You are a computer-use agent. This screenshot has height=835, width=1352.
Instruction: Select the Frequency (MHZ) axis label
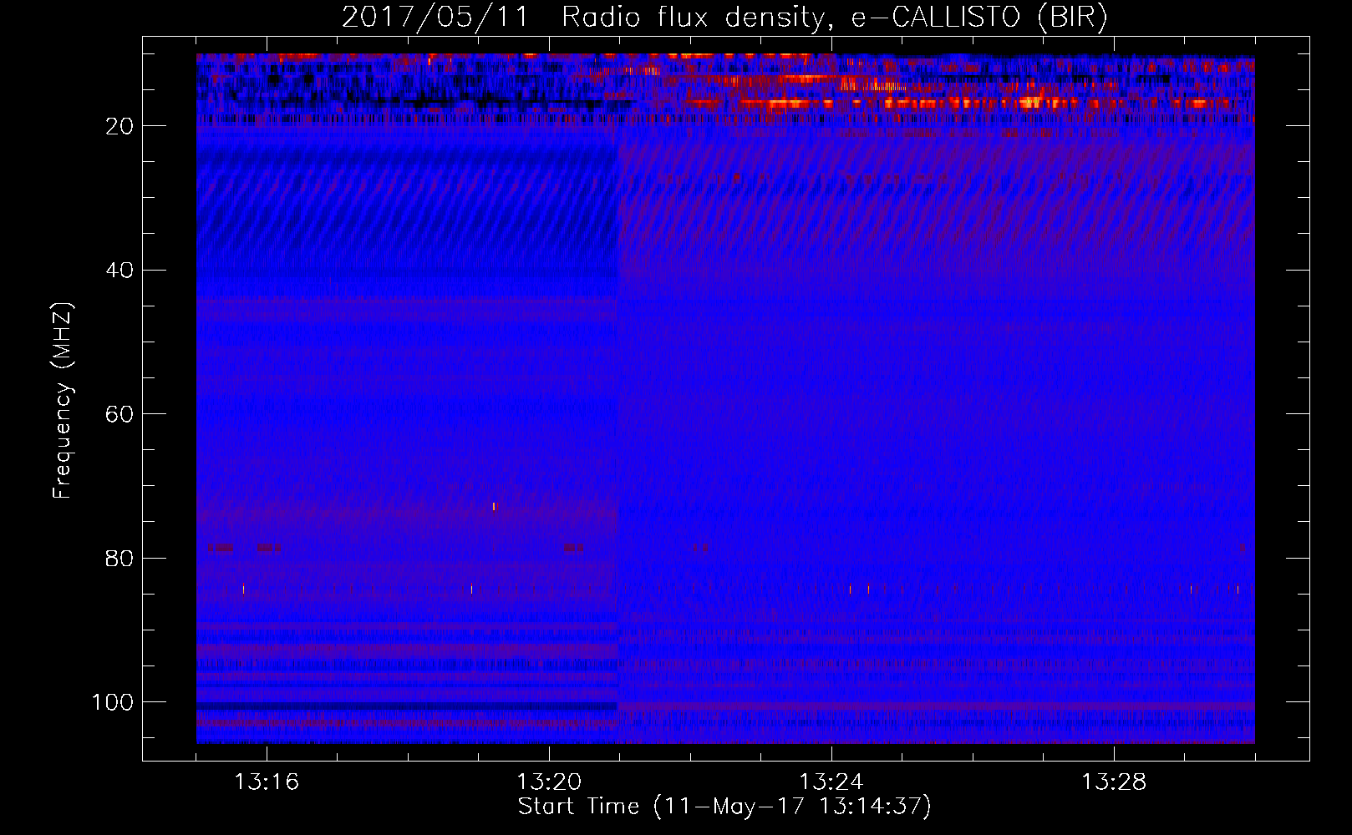click(x=63, y=400)
